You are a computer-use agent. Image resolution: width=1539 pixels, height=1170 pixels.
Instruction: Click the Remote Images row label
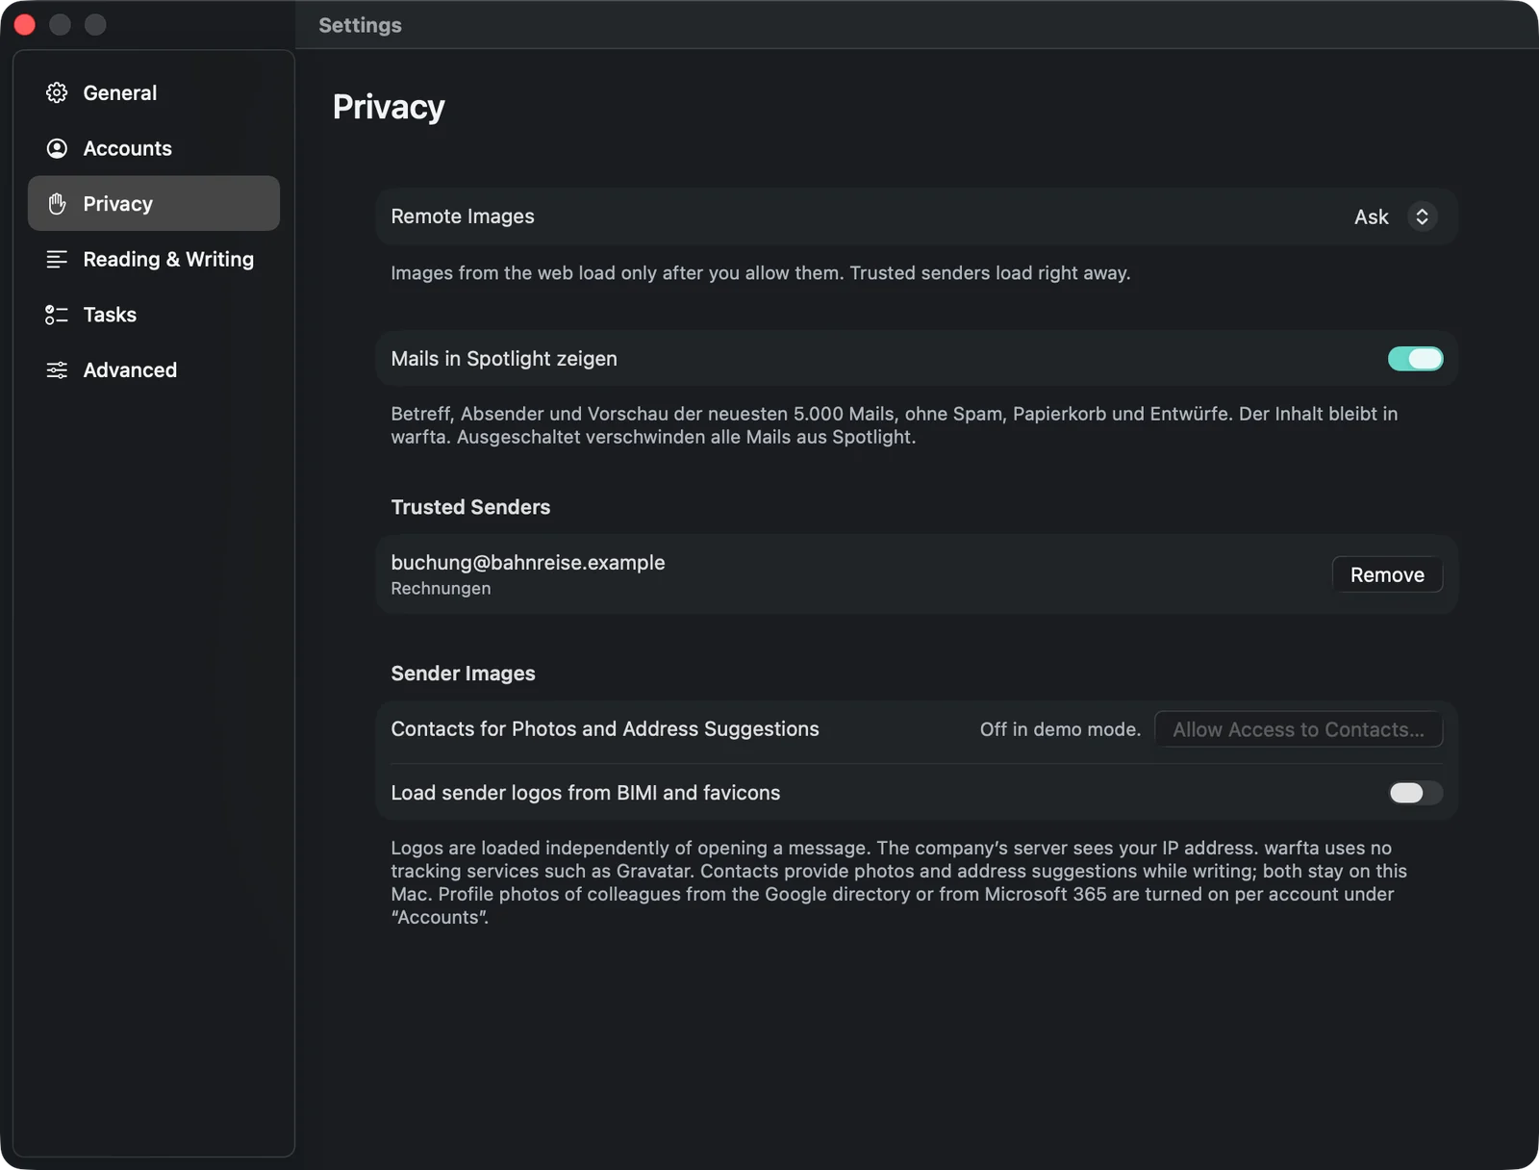point(463,216)
